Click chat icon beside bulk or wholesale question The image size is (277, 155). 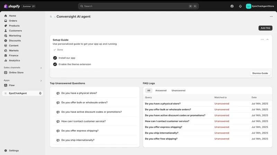coord(58,103)
